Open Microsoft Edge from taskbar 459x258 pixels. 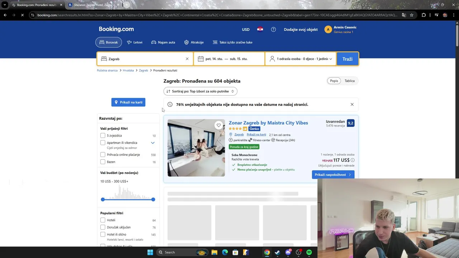pos(225,252)
